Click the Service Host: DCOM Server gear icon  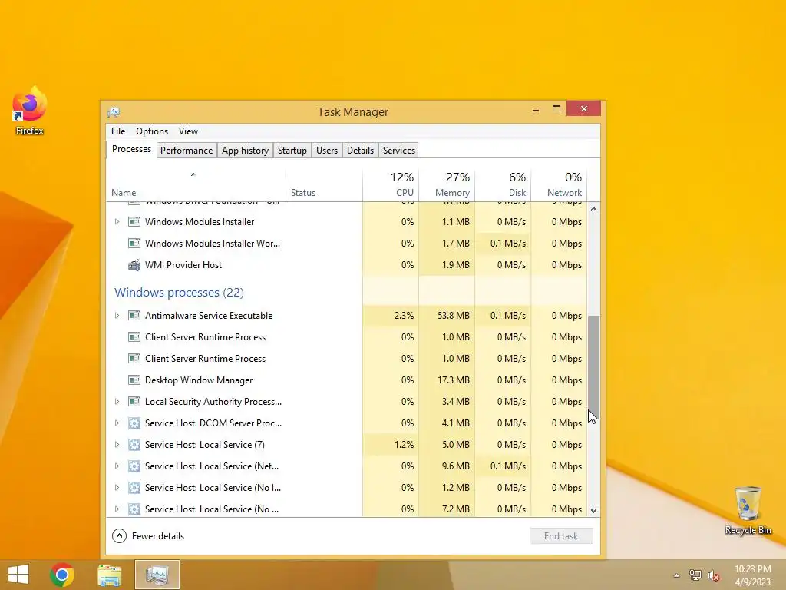(x=134, y=423)
